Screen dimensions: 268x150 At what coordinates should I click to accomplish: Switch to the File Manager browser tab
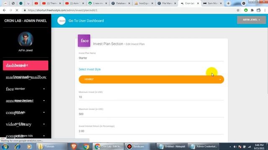click(167, 3)
